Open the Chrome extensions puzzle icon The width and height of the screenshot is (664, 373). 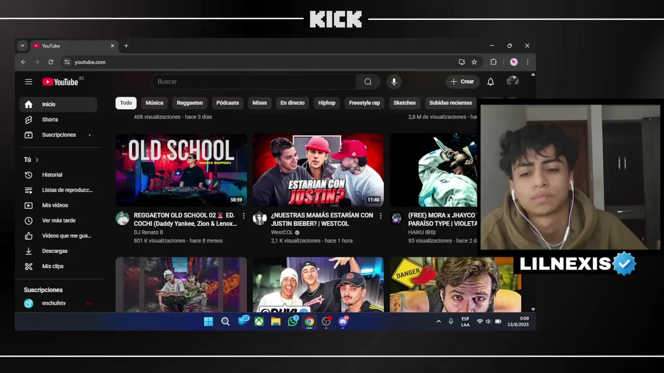pyautogui.click(x=493, y=62)
